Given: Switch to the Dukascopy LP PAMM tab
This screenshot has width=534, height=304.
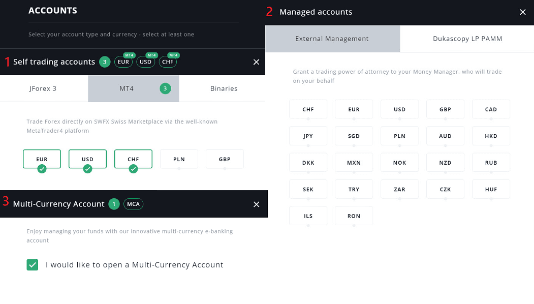Looking at the screenshot, I should tap(467, 39).
